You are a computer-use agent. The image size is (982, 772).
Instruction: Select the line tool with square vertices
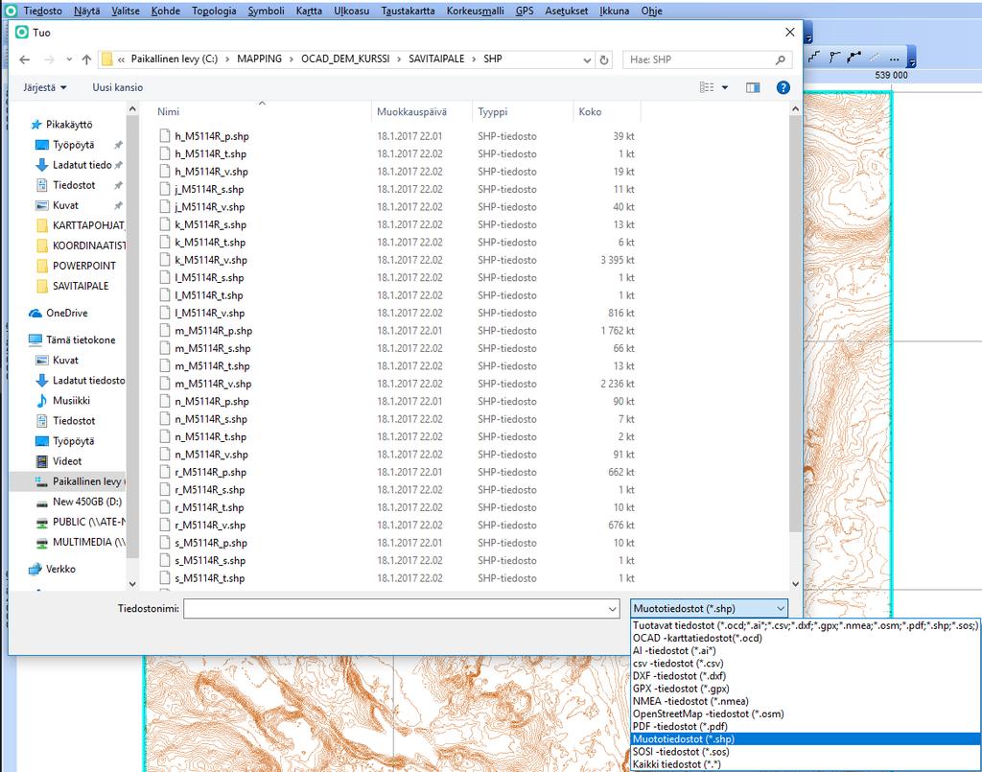854,58
